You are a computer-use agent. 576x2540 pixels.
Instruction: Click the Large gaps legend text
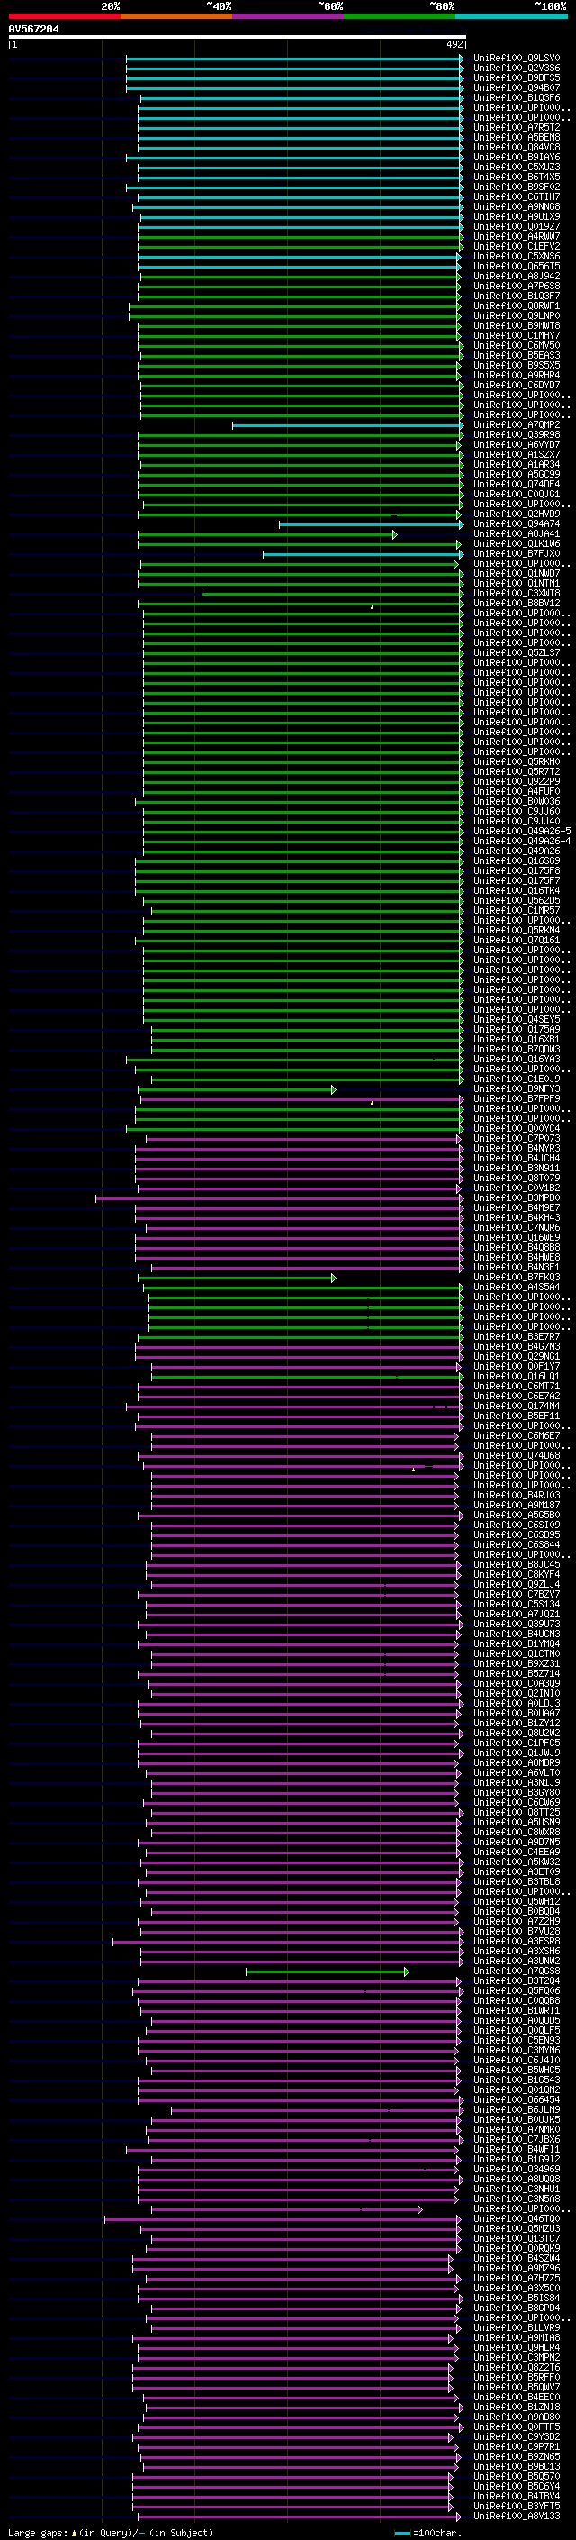(111, 2532)
